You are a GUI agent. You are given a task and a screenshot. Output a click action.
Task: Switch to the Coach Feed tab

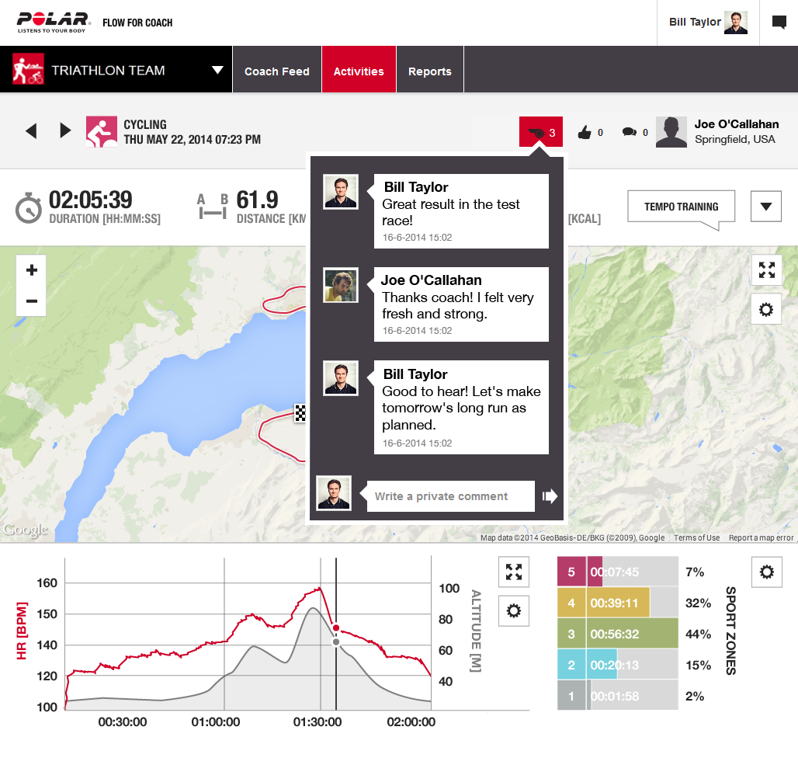tap(276, 71)
